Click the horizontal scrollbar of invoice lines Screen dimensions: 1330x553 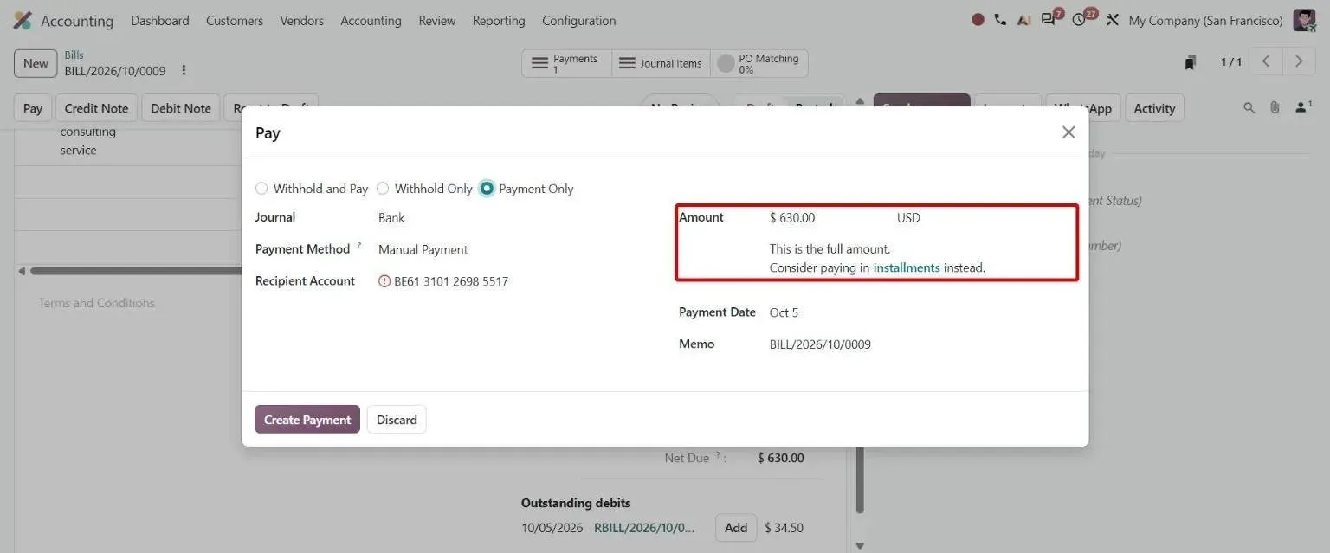[134, 271]
